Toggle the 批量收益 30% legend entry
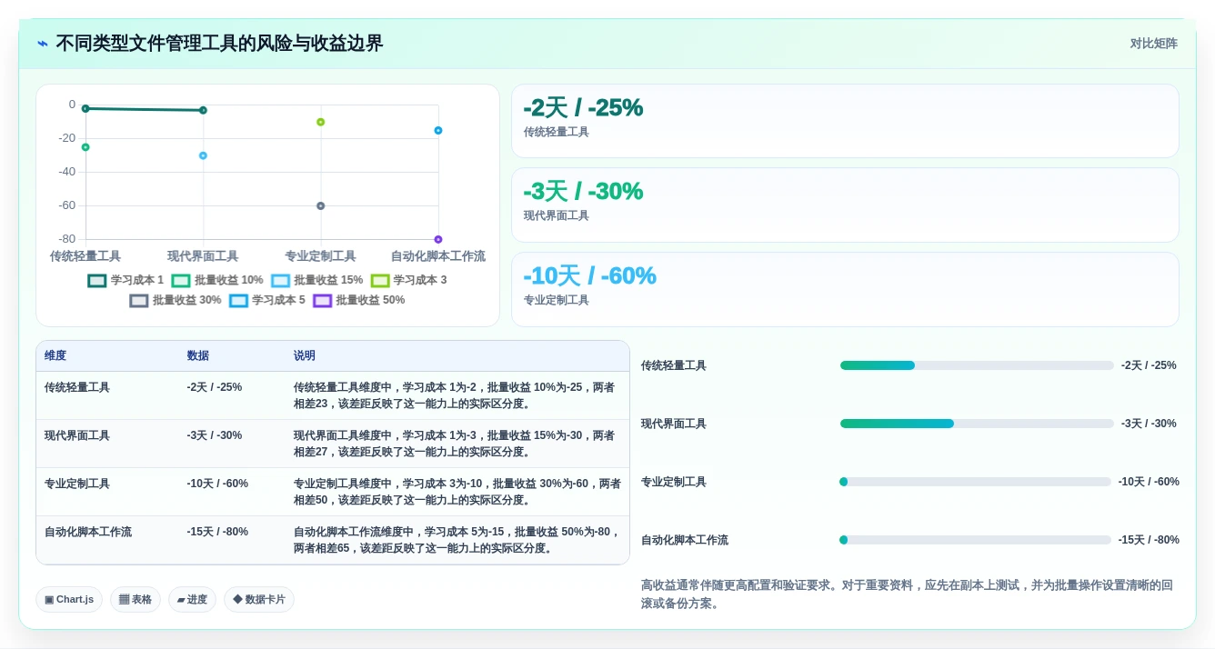The height and width of the screenshot is (649, 1215). click(x=176, y=300)
